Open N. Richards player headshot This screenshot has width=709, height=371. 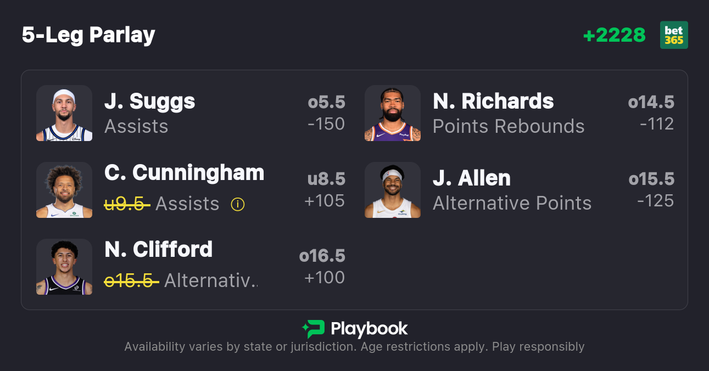pos(393,113)
